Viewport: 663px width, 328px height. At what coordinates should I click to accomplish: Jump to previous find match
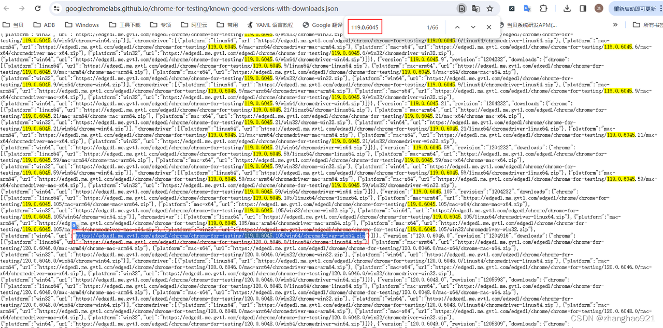(x=457, y=27)
